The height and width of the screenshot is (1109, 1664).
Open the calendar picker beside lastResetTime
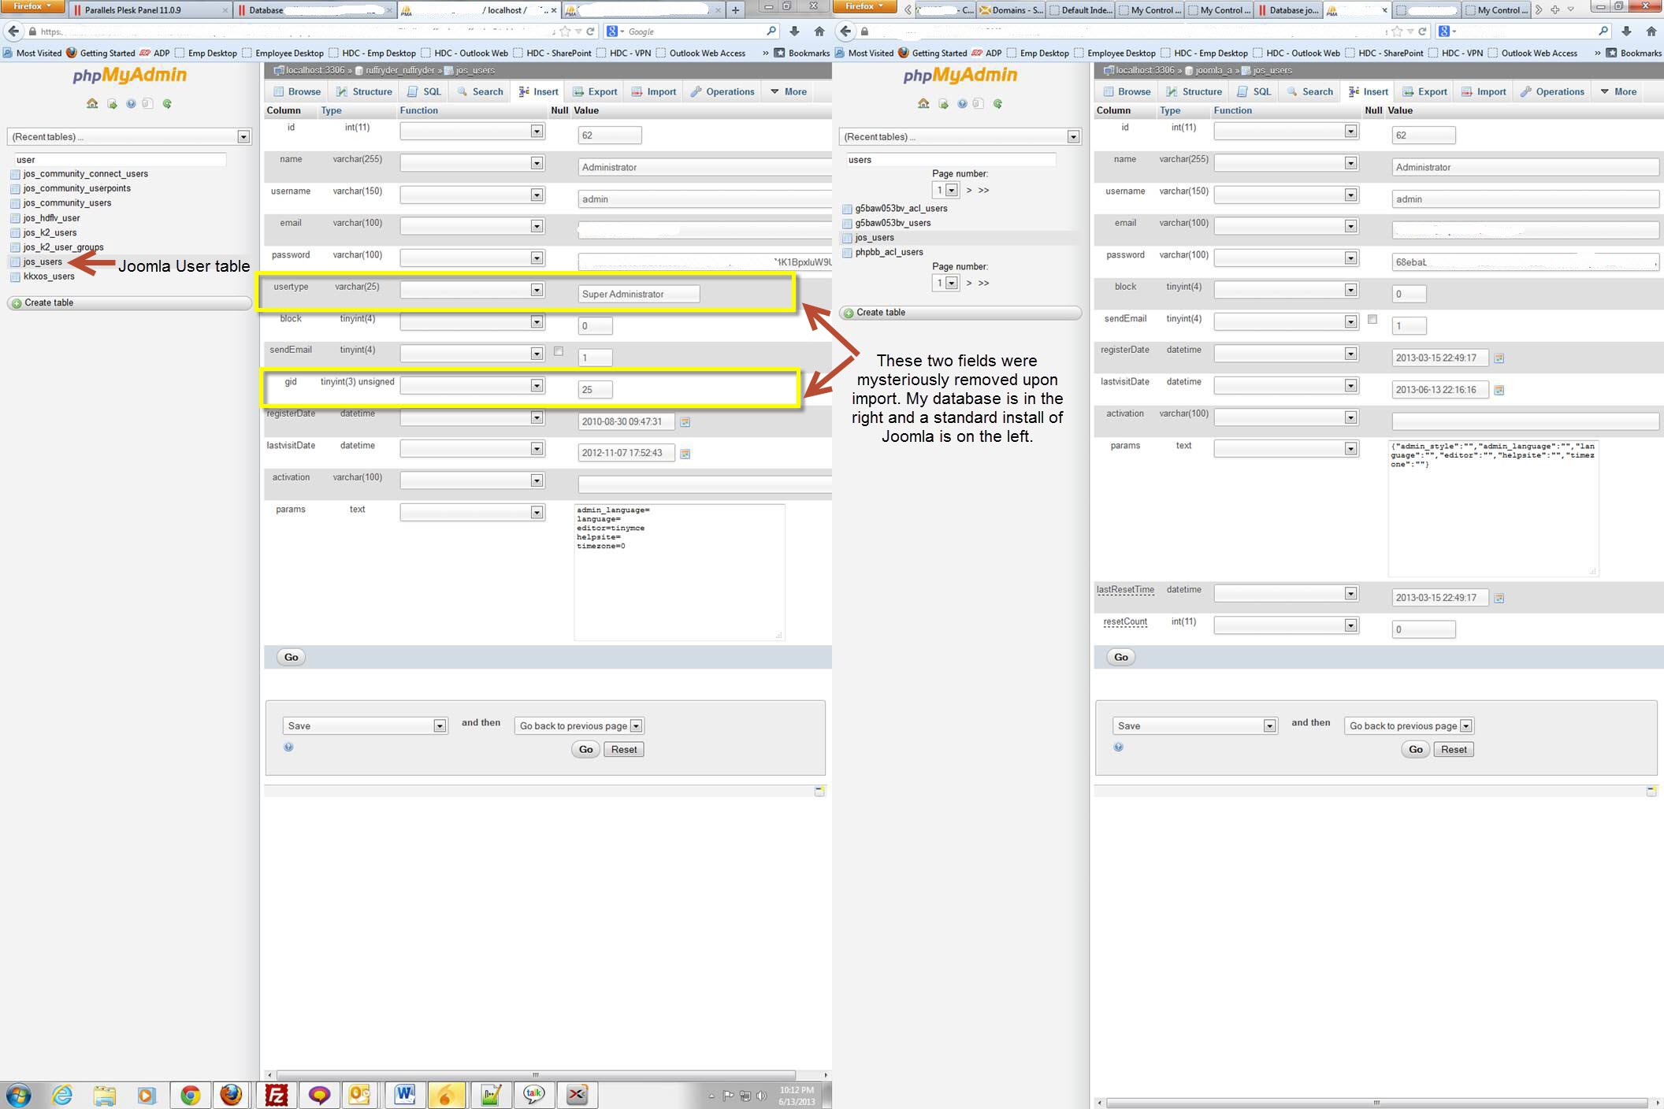(1500, 597)
